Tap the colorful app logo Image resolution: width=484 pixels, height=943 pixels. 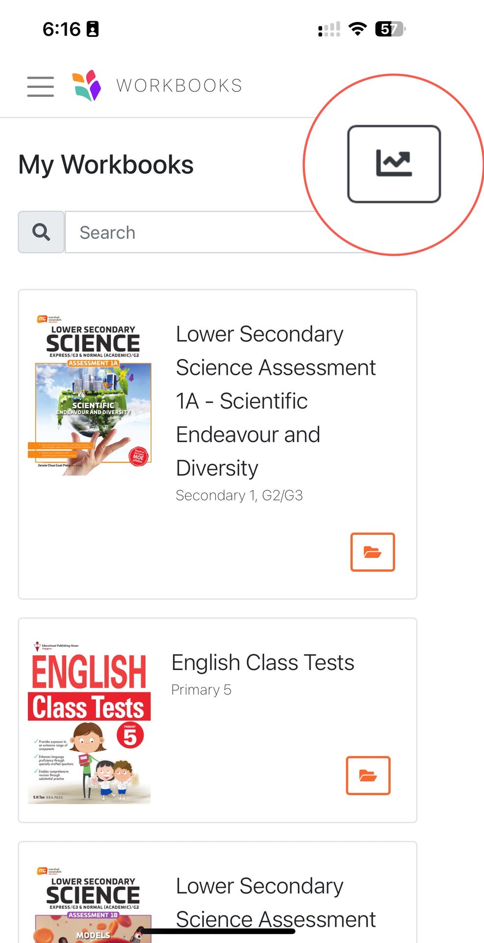(87, 85)
